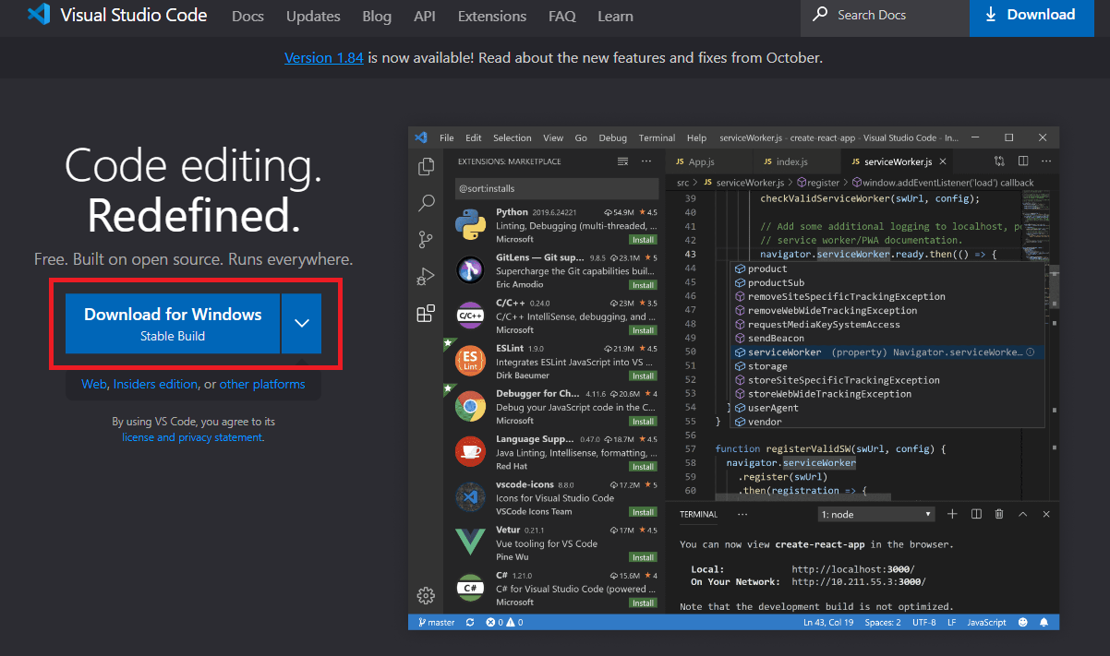Click the clear extensions input icon
The image size is (1110, 656).
[623, 161]
